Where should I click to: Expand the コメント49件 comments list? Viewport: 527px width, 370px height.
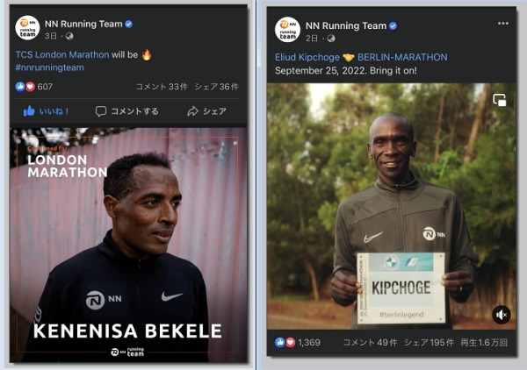[x=370, y=342]
